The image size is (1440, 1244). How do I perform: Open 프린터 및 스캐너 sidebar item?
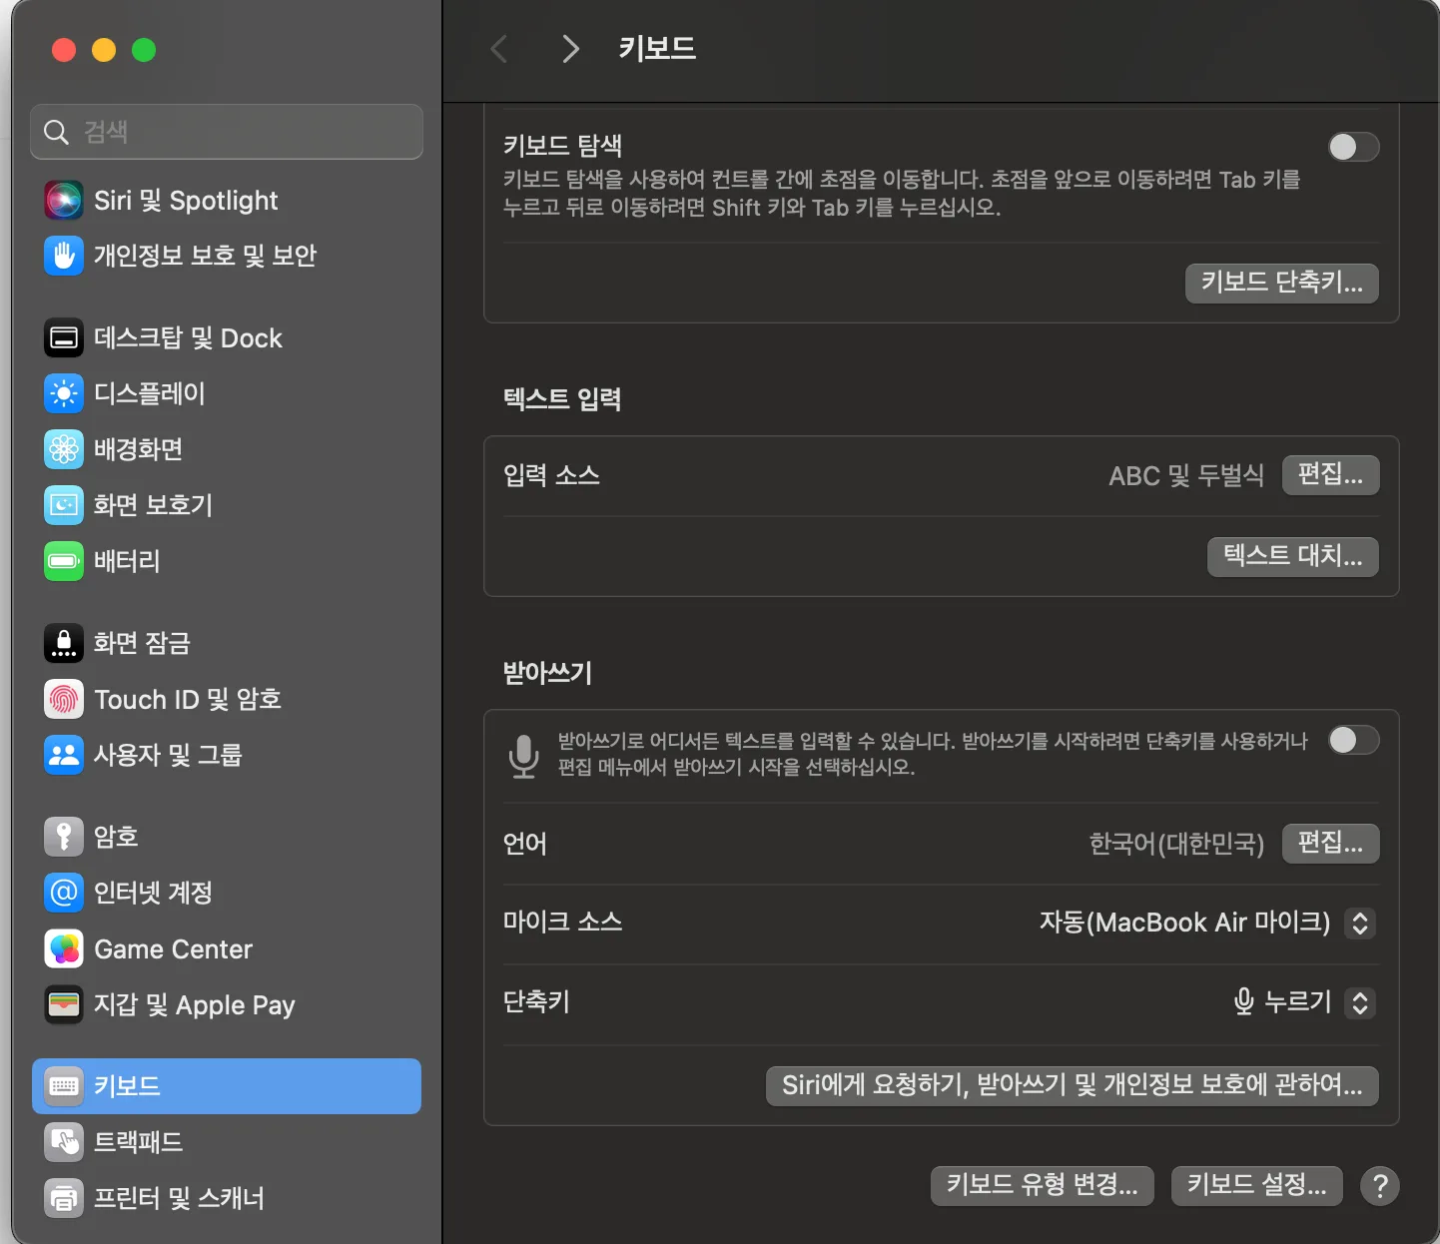[x=227, y=1198]
